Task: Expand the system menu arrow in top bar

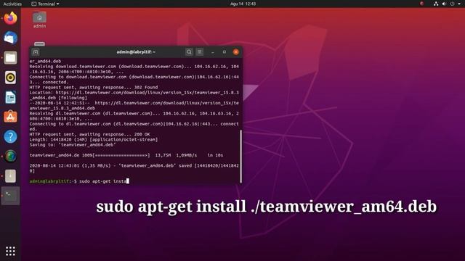Action: pos(458,4)
